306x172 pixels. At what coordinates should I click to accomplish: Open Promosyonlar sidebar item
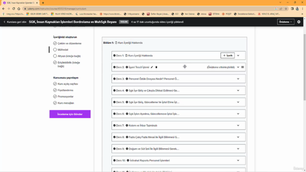(x=66, y=97)
